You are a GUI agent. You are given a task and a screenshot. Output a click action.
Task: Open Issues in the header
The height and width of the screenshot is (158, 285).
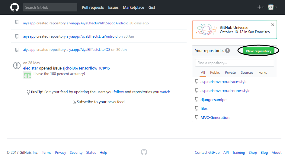click(113, 8)
